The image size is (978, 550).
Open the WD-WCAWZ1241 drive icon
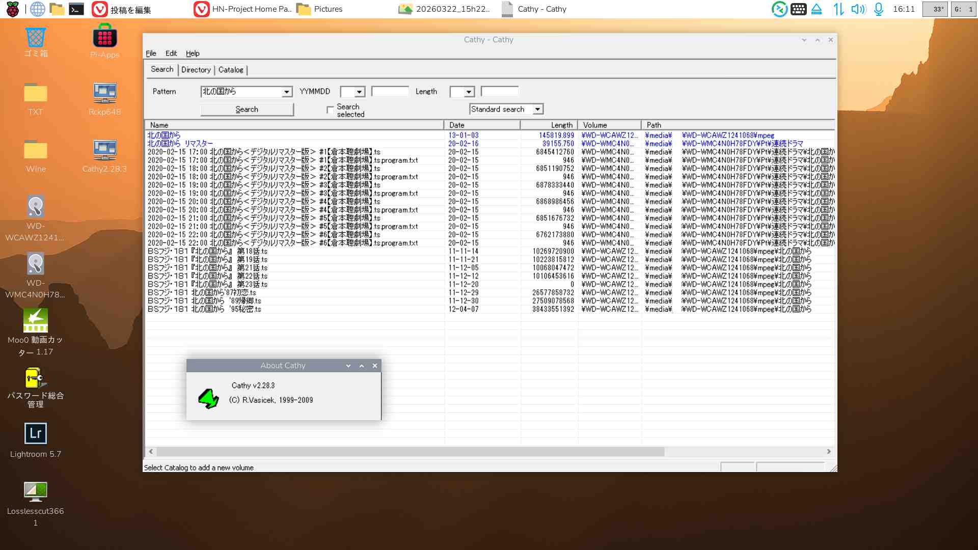tap(36, 207)
